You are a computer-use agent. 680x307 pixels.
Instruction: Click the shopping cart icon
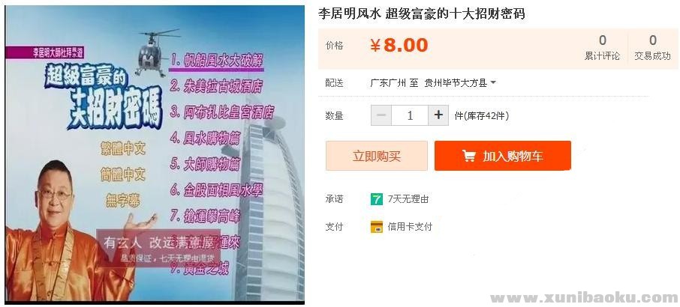click(x=469, y=156)
